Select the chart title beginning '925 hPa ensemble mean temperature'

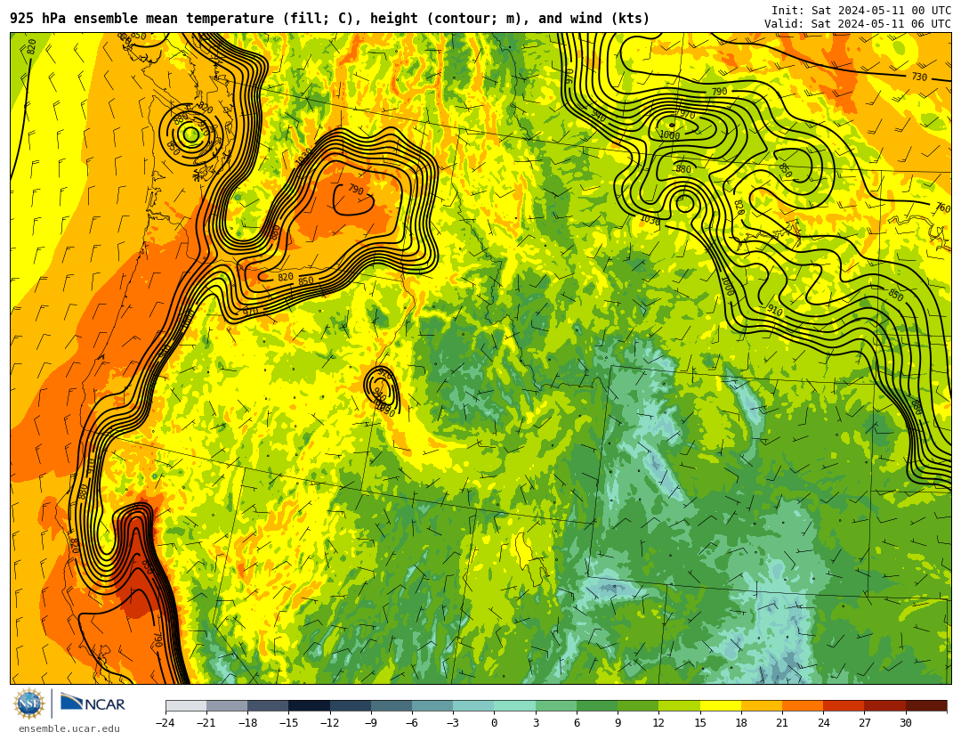[x=330, y=19]
